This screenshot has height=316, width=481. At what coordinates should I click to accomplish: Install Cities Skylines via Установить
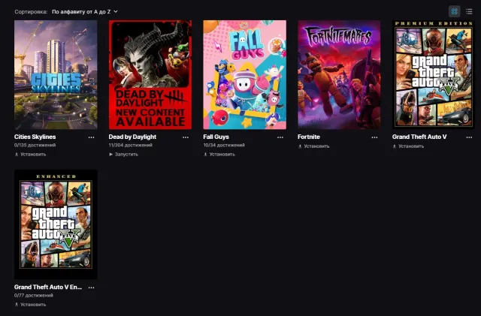pos(30,154)
